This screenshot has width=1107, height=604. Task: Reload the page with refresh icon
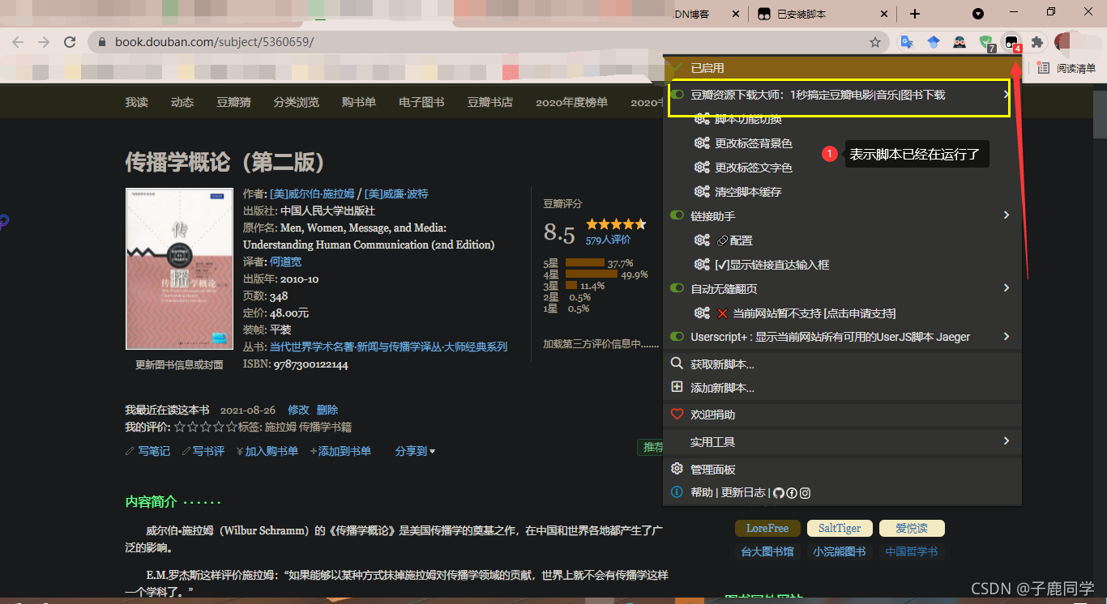tap(70, 42)
